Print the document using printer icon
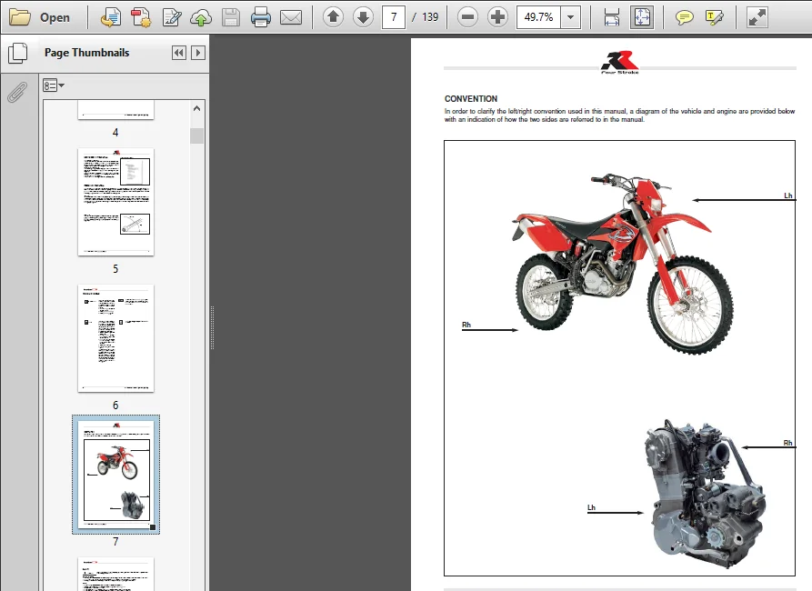The height and width of the screenshot is (591, 812). point(260,17)
